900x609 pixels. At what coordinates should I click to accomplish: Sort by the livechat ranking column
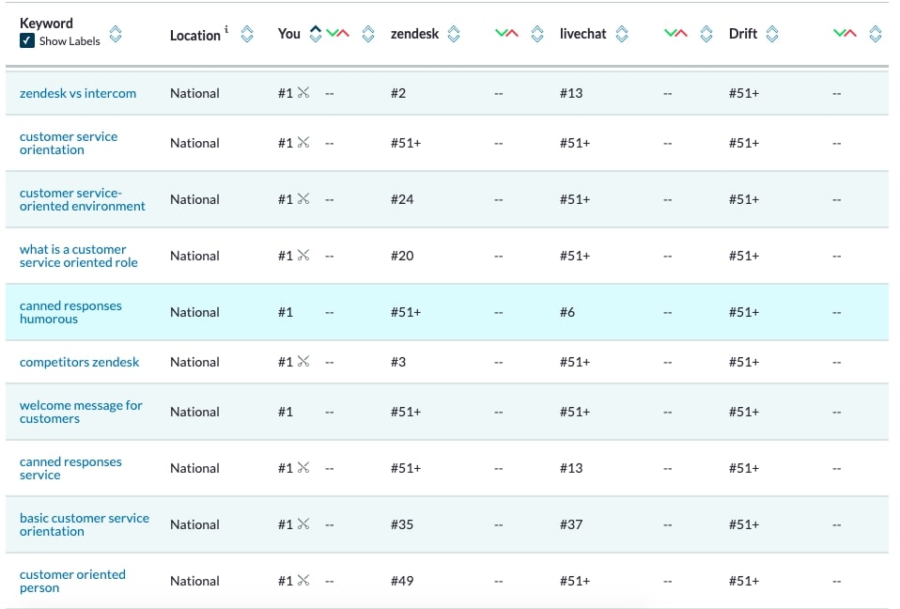click(x=622, y=34)
